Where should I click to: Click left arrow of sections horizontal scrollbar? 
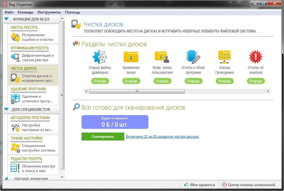pyautogui.click(x=86, y=91)
